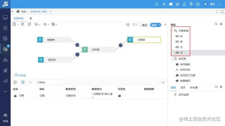
Task: Select the 季 dimension level
Action: (x=181, y=42)
